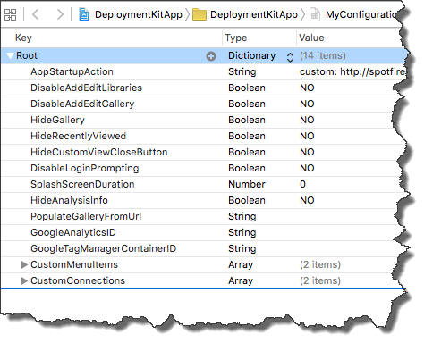Select the DisableAddEditLibraries key
This screenshot has width=433, height=351.
click(86, 88)
